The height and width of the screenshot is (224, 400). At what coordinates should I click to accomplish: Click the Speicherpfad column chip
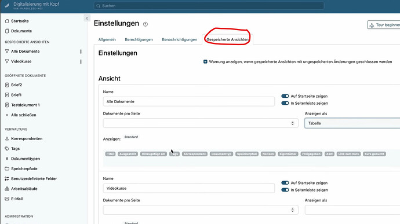247,154
